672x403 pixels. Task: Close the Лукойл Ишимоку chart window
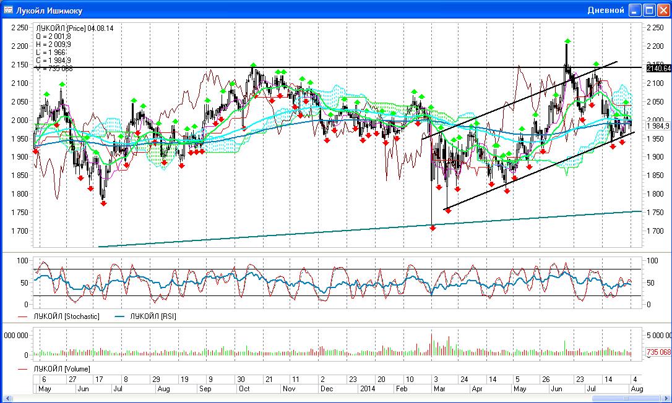664,11
